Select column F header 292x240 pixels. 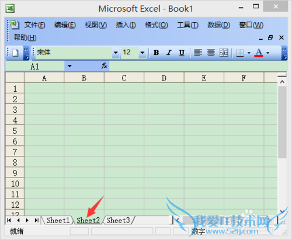coord(244,78)
